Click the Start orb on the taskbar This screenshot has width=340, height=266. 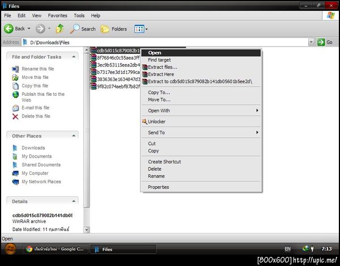tap(10, 249)
